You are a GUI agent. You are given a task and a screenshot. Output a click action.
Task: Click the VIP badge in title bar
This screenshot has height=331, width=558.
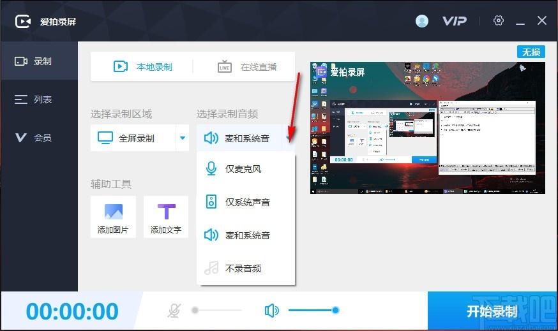click(455, 21)
